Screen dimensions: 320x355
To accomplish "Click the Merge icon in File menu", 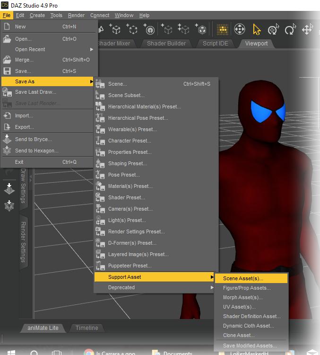I will click(7, 60).
